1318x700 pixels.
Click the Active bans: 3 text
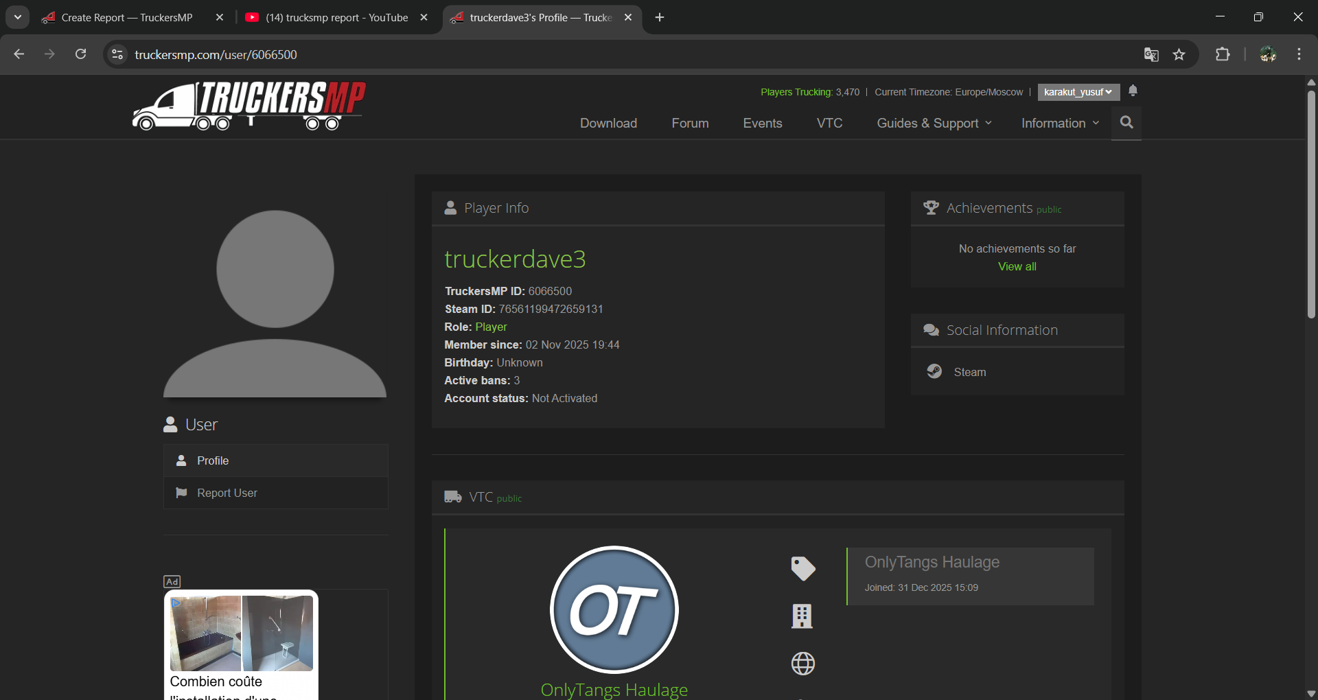coord(482,380)
